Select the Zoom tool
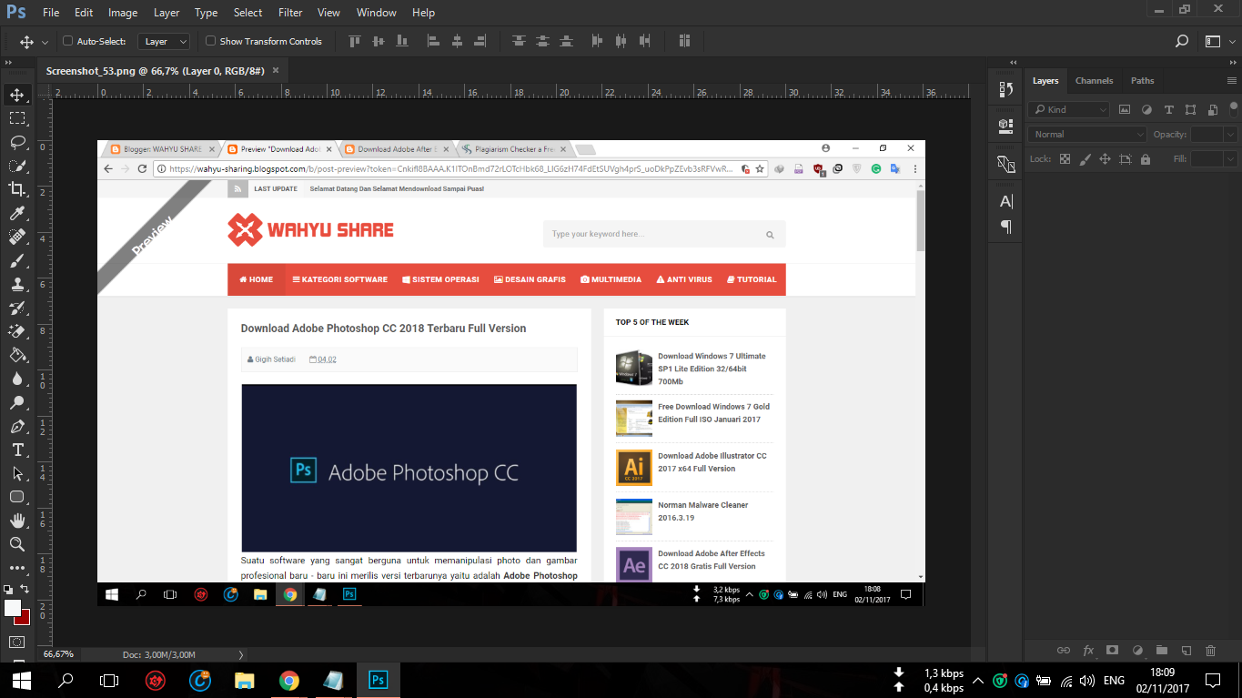 point(16,544)
